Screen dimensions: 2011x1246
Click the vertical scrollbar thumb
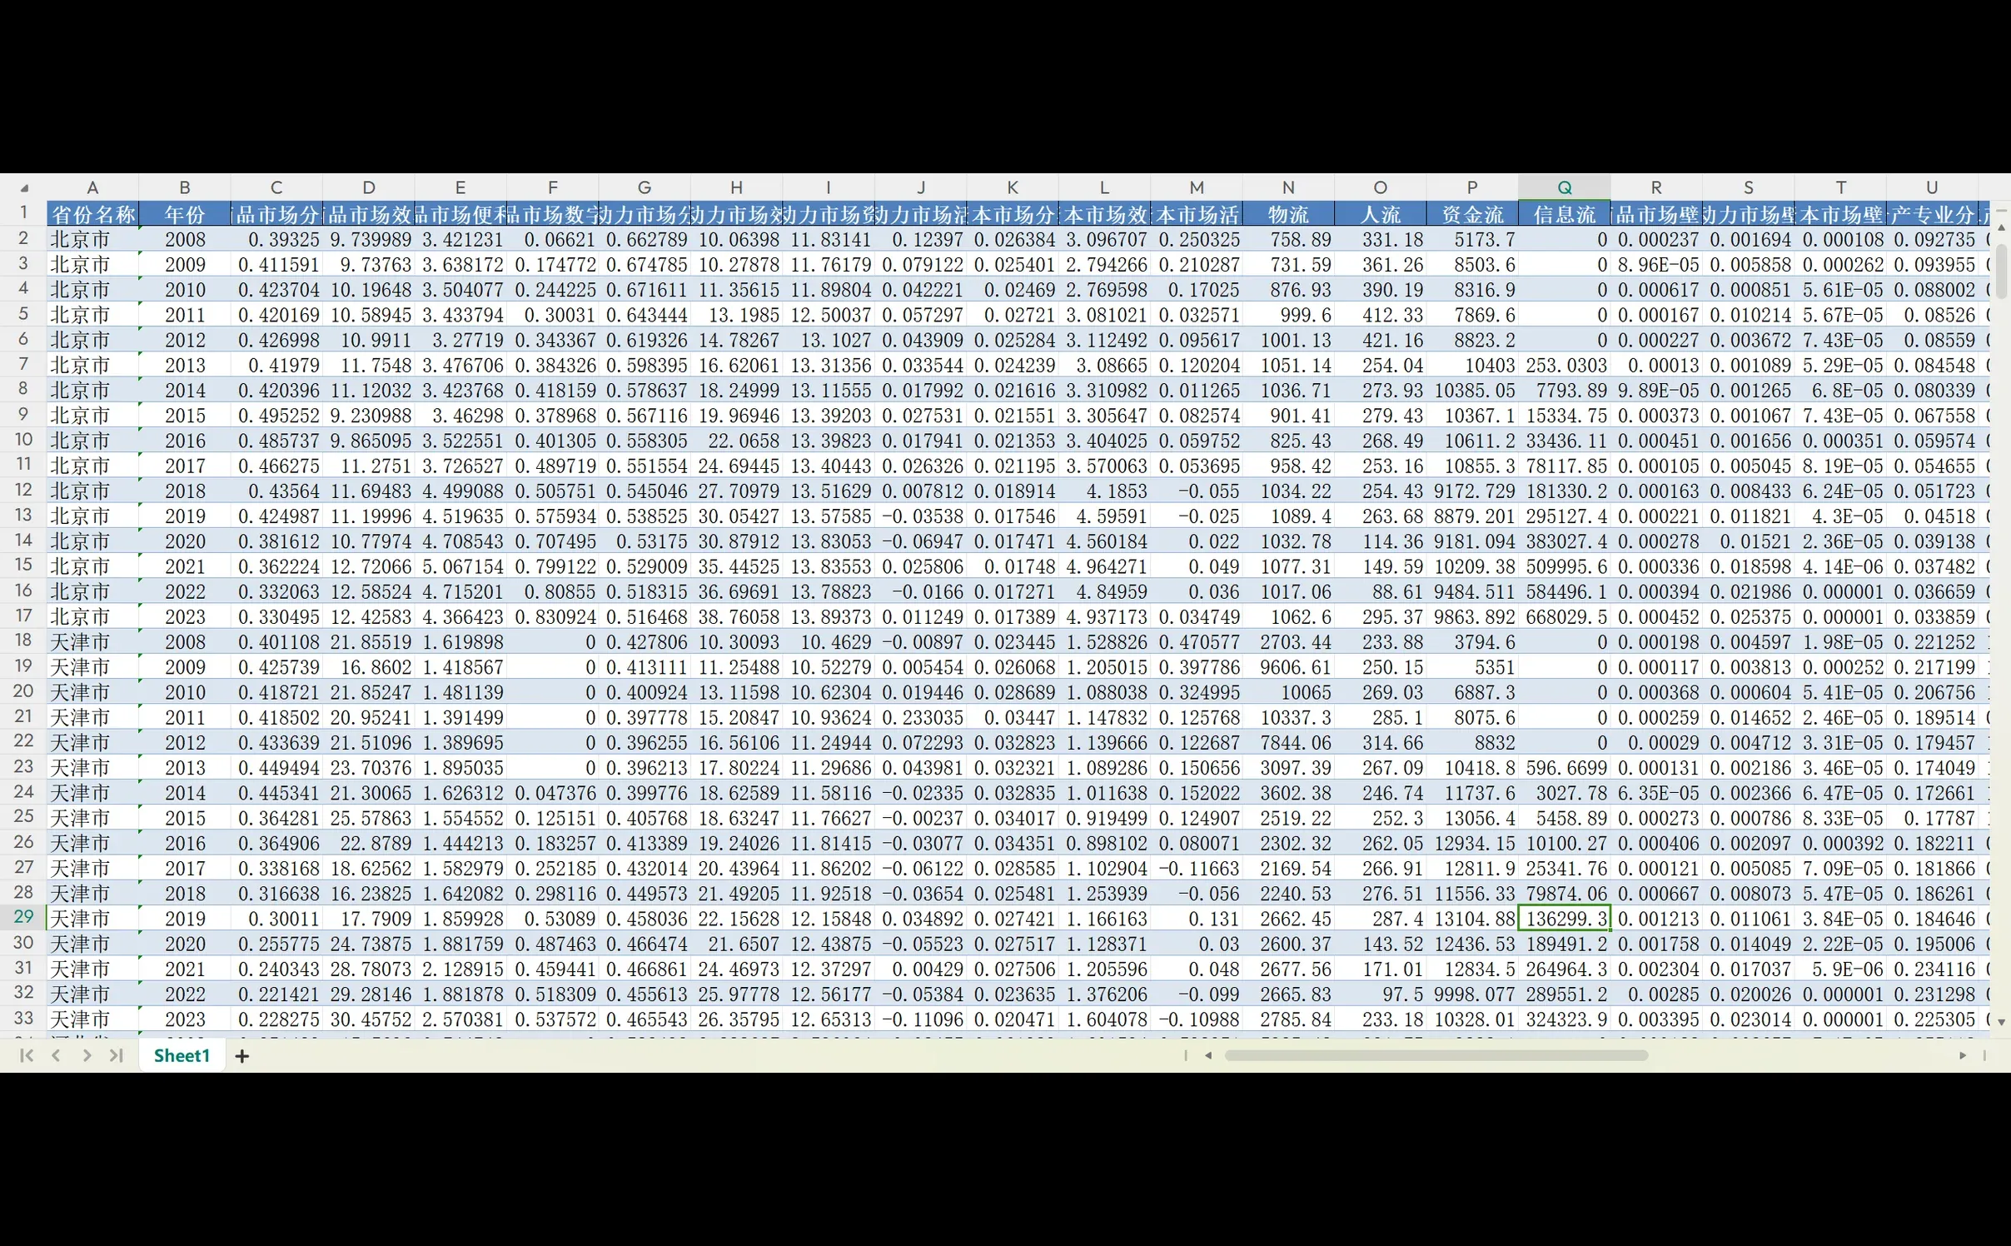pyautogui.click(x=2001, y=271)
